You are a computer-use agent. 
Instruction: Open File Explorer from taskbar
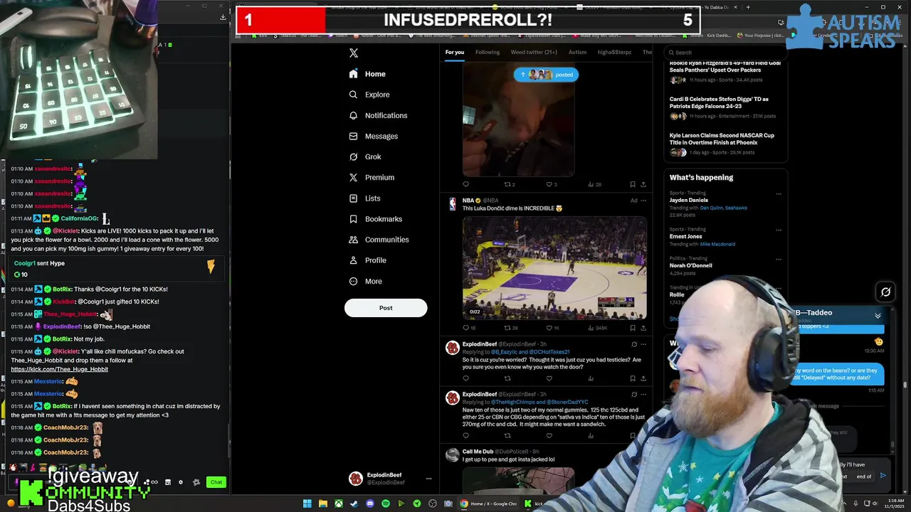click(x=323, y=503)
